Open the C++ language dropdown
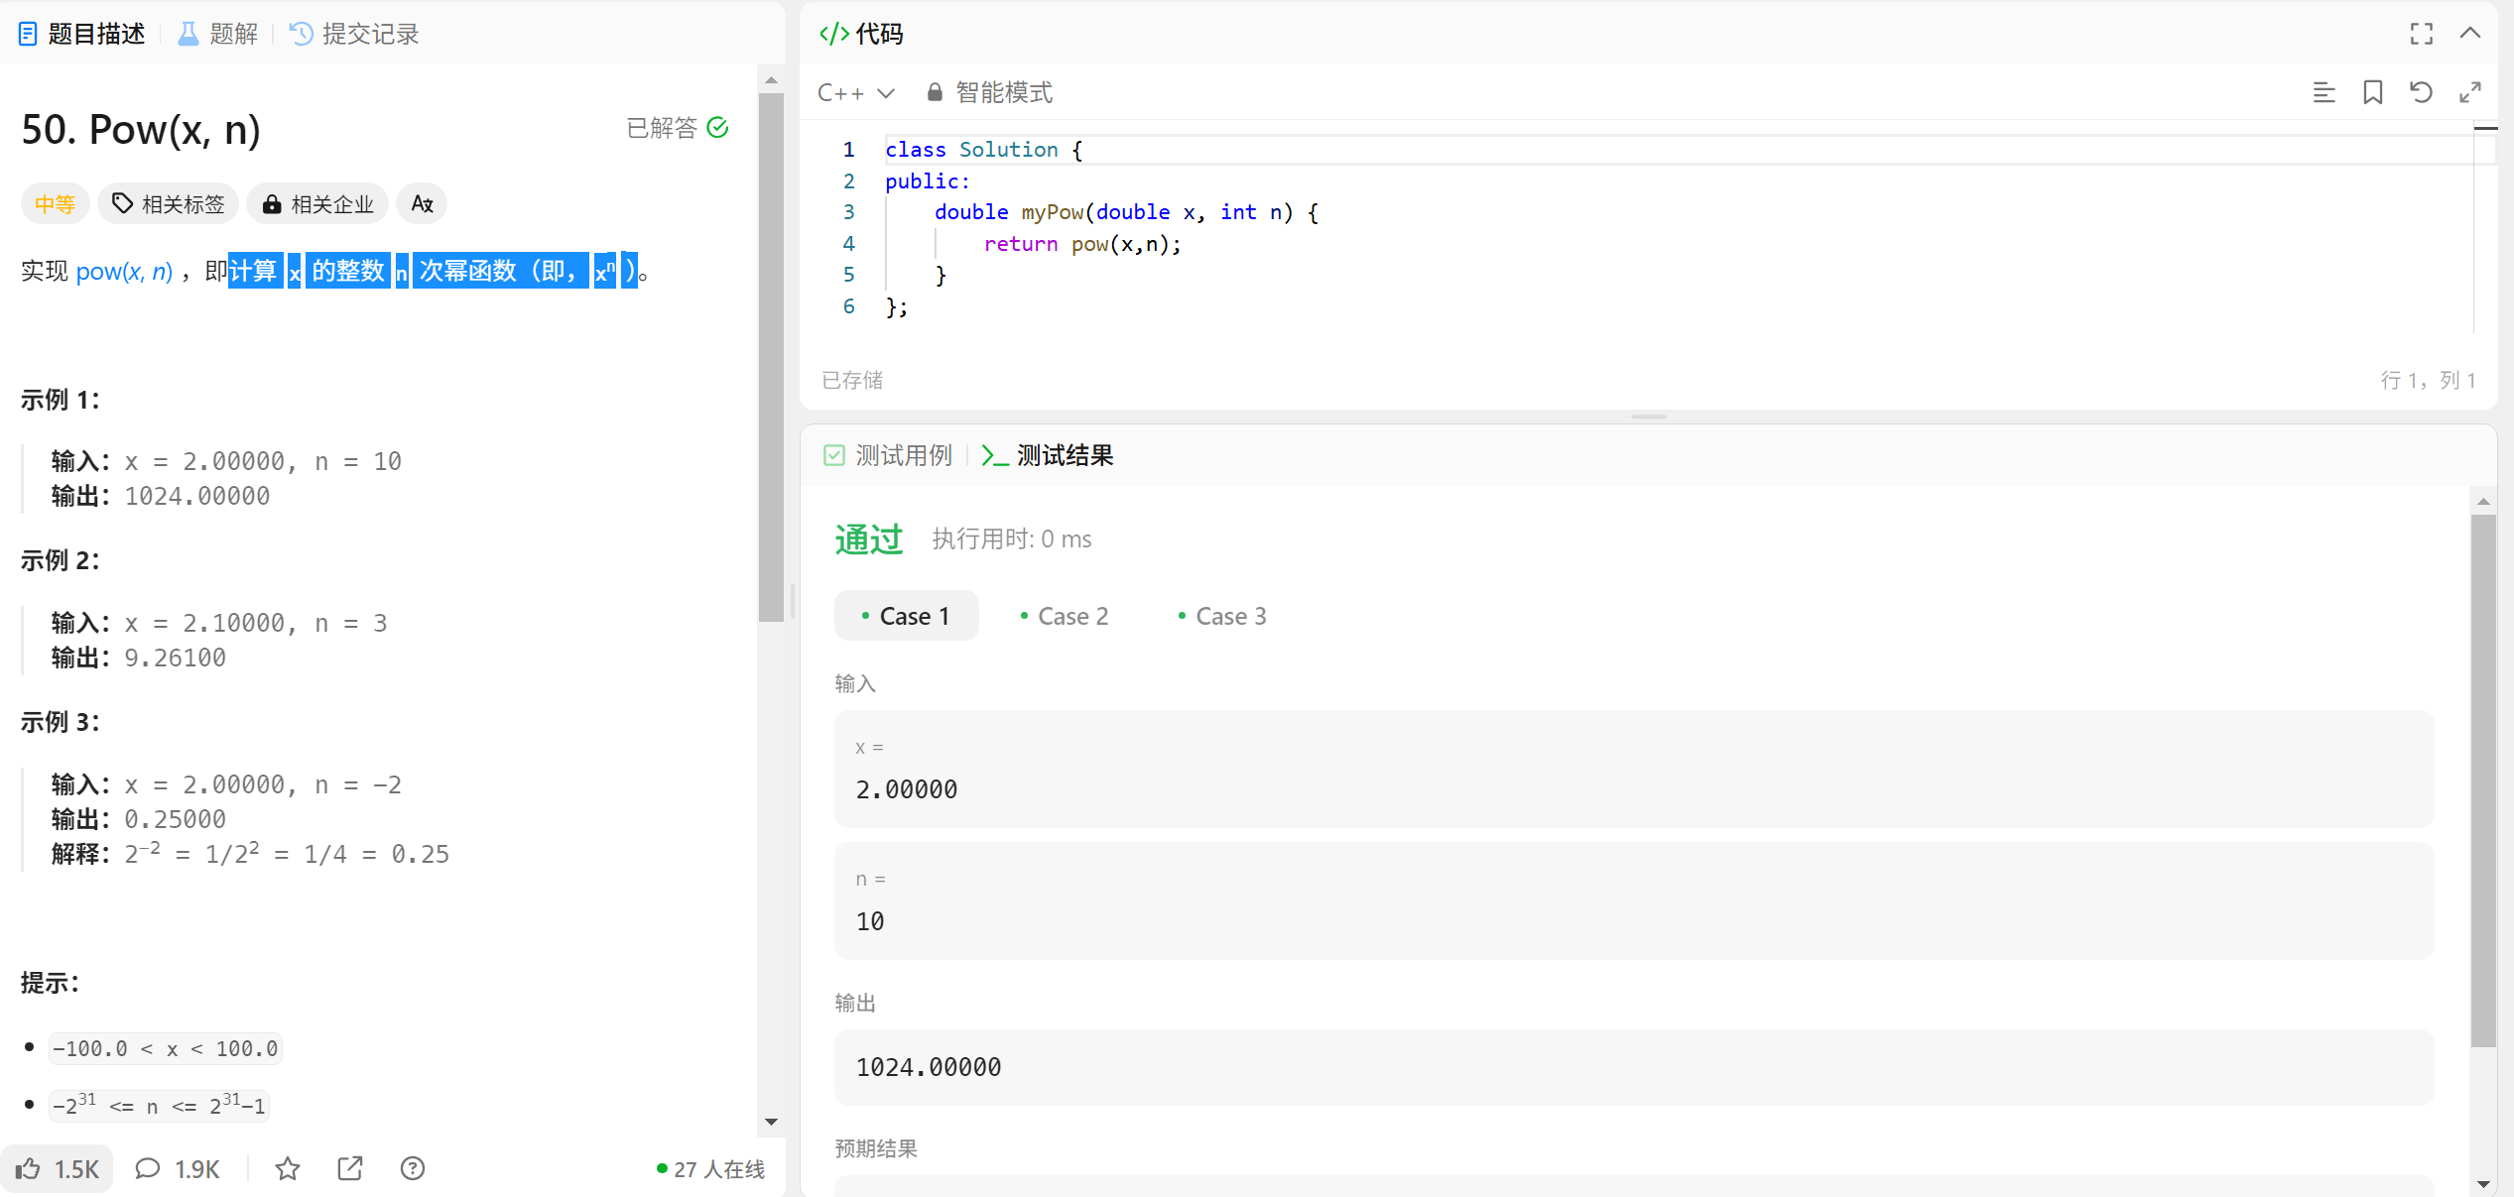This screenshot has width=2514, height=1197. pos(855,92)
